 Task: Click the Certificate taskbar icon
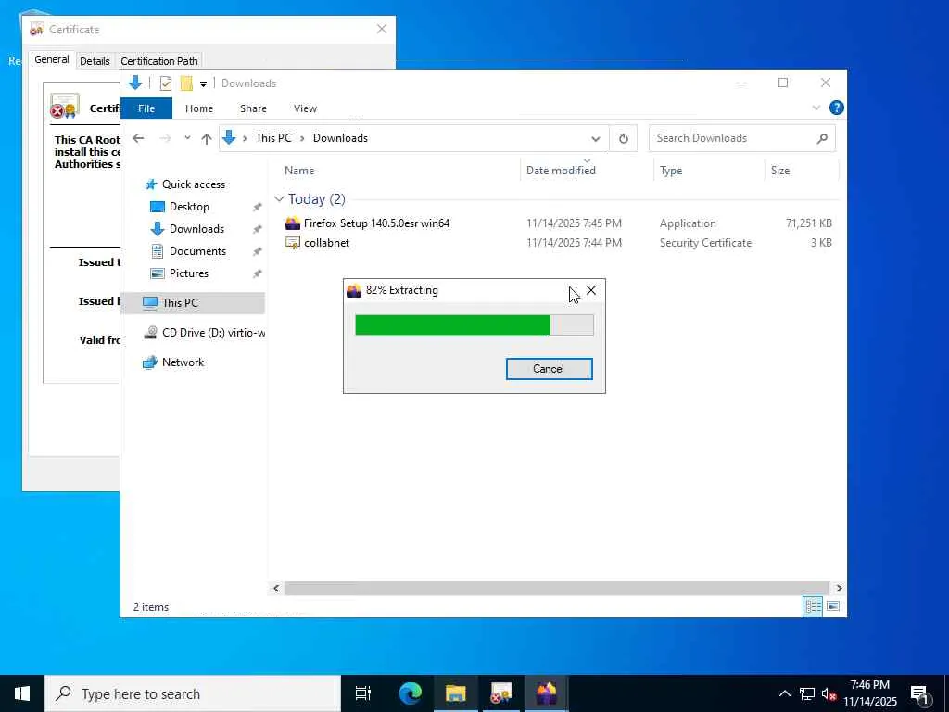click(x=501, y=693)
